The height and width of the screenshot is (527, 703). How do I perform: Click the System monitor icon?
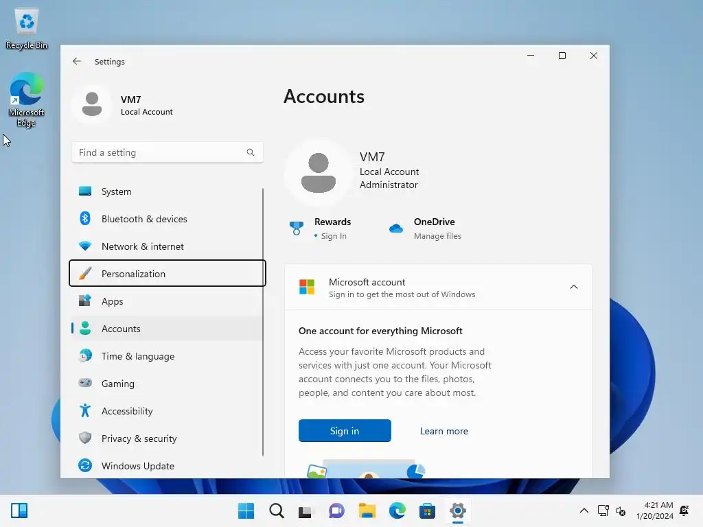click(x=85, y=191)
